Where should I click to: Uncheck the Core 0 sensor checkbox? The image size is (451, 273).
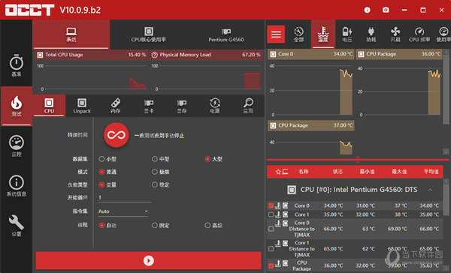[x=271, y=205]
